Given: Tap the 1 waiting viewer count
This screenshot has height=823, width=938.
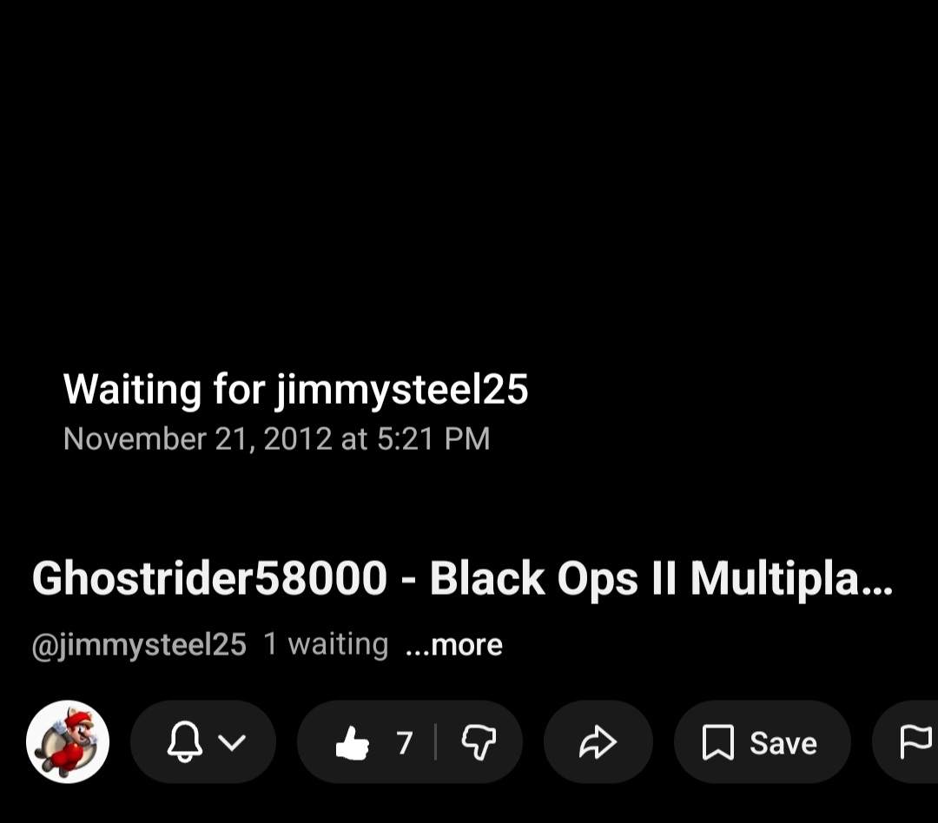Looking at the screenshot, I should [x=326, y=644].
